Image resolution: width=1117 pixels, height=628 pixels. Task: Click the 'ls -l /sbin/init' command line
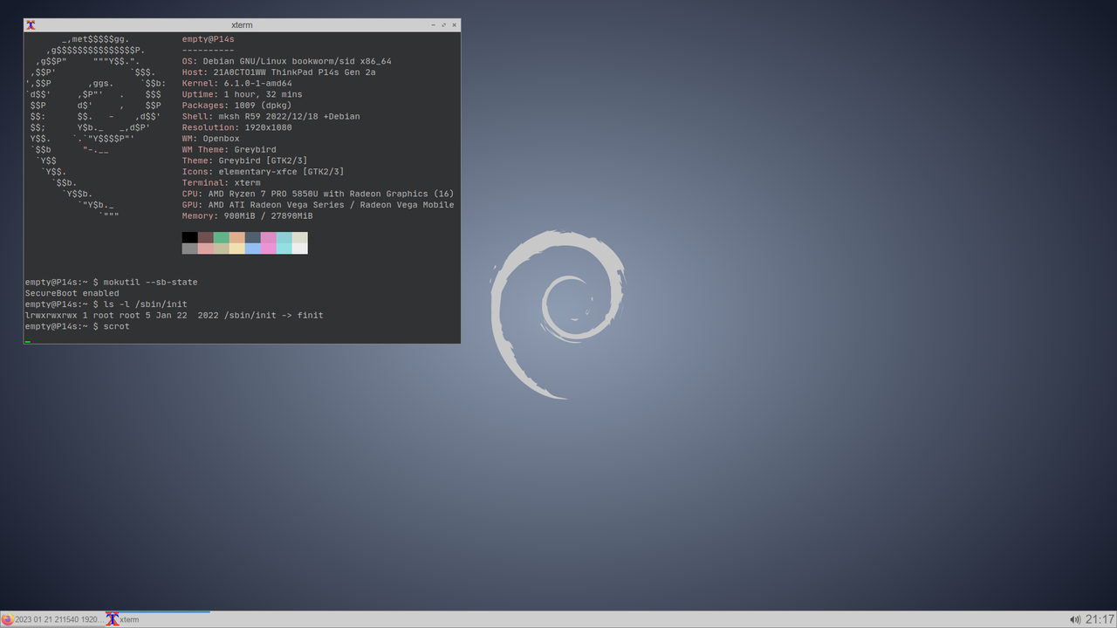click(x=106, y=304)
